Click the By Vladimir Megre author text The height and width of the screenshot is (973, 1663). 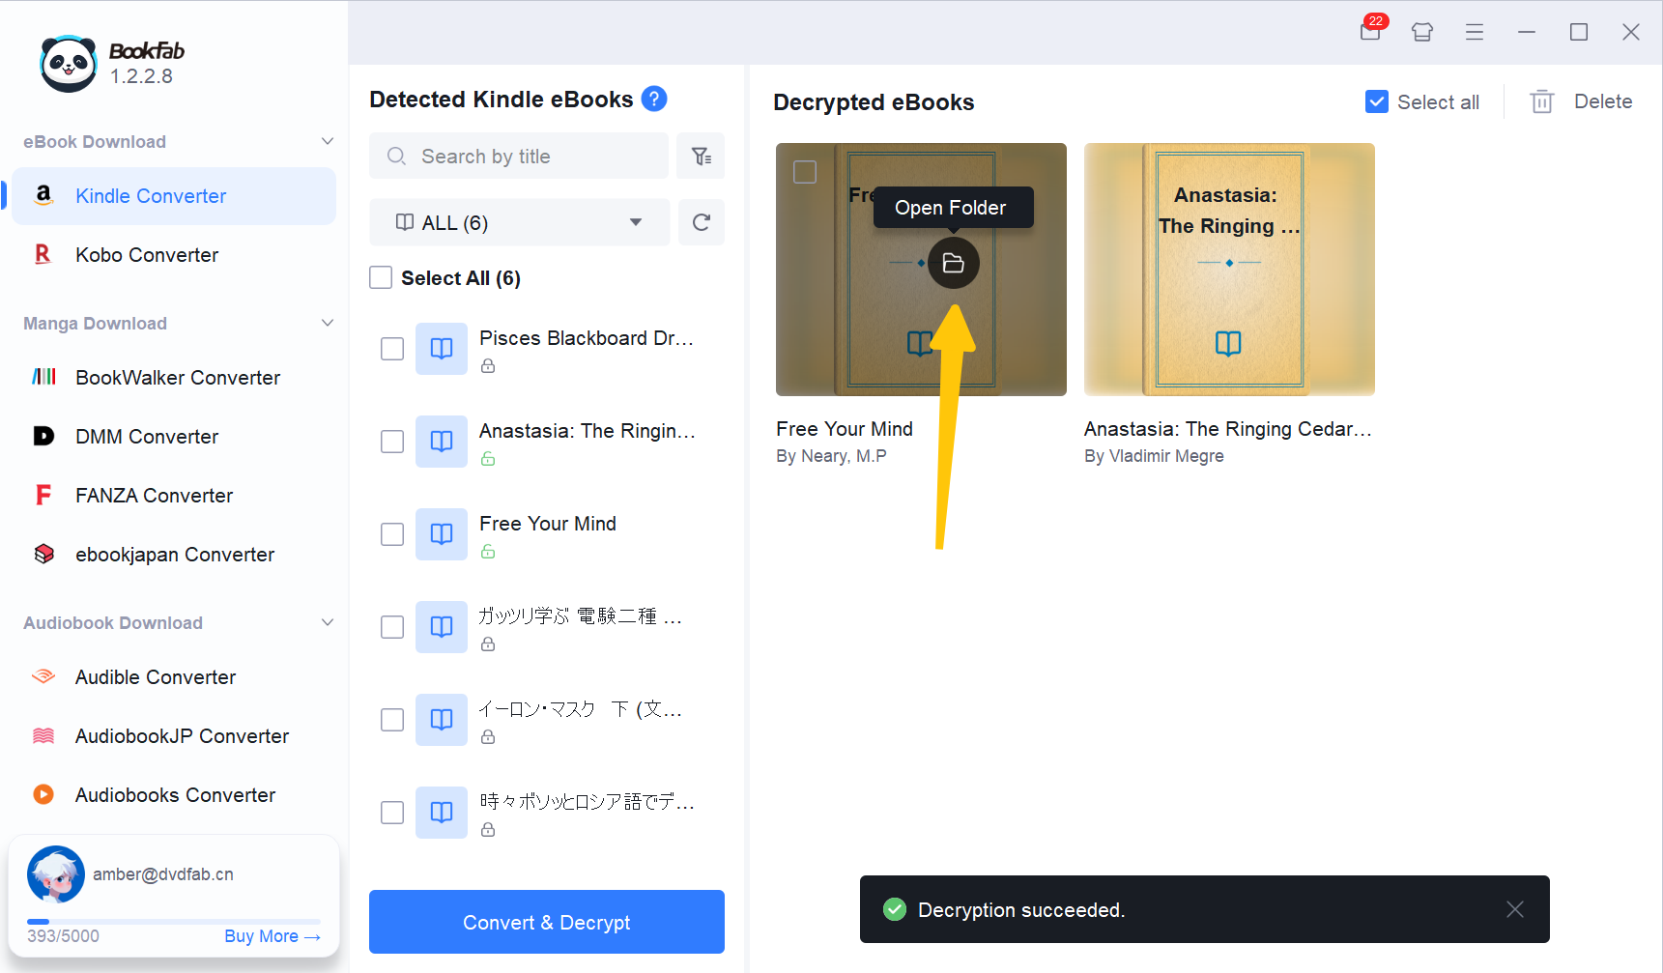coord(1154,456)
